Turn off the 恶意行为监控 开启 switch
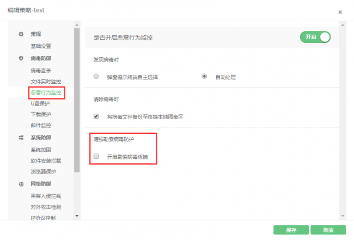 click(x=315, y=37)
